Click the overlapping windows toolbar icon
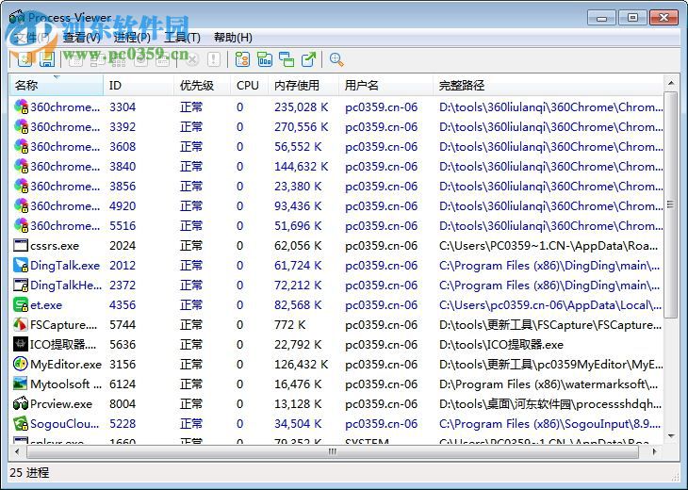The image size is (688, 490). (x=287, y=59)
